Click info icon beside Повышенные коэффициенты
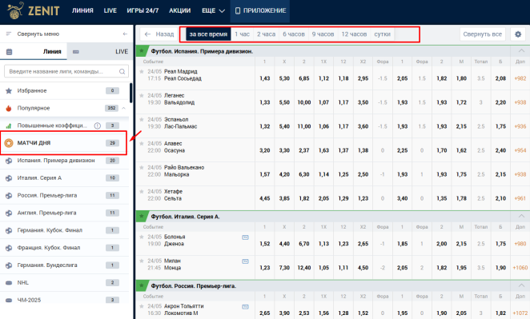The width and height of the screenshot is (530, 319). point(98,126)
